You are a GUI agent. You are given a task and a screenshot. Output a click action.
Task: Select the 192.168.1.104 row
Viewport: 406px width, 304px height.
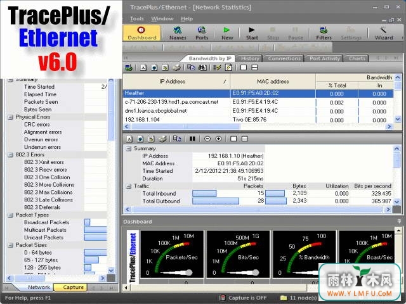coord(258,120)
